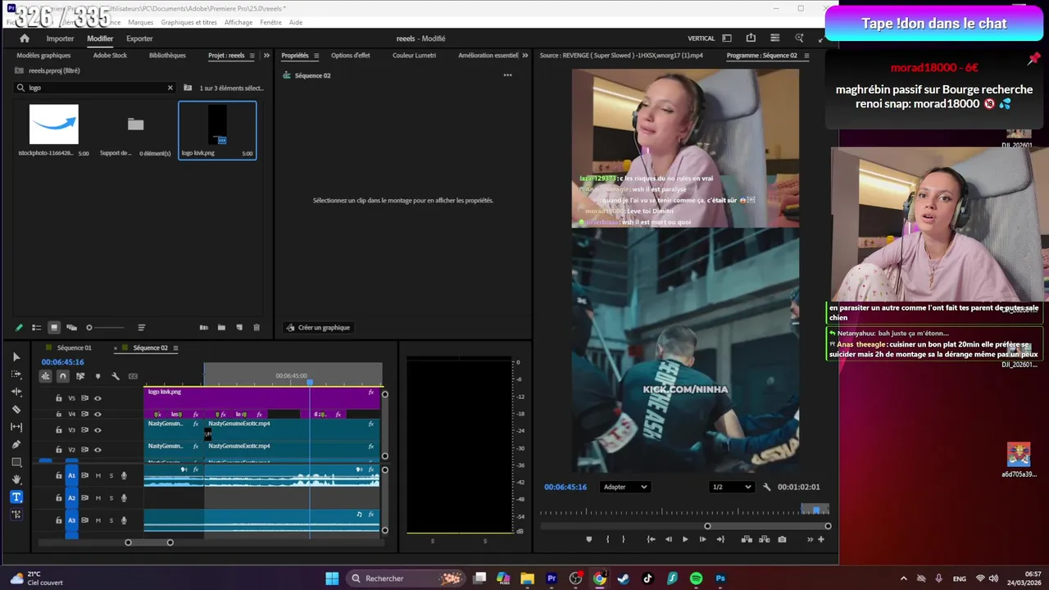Click the New Bin folder icon

pyautogui.click(x=221, y=328)
